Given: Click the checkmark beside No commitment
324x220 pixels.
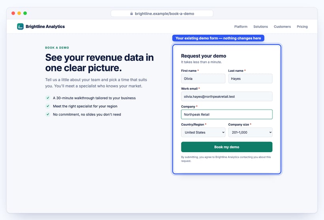Looking at the screenshot, I should 48,114.
